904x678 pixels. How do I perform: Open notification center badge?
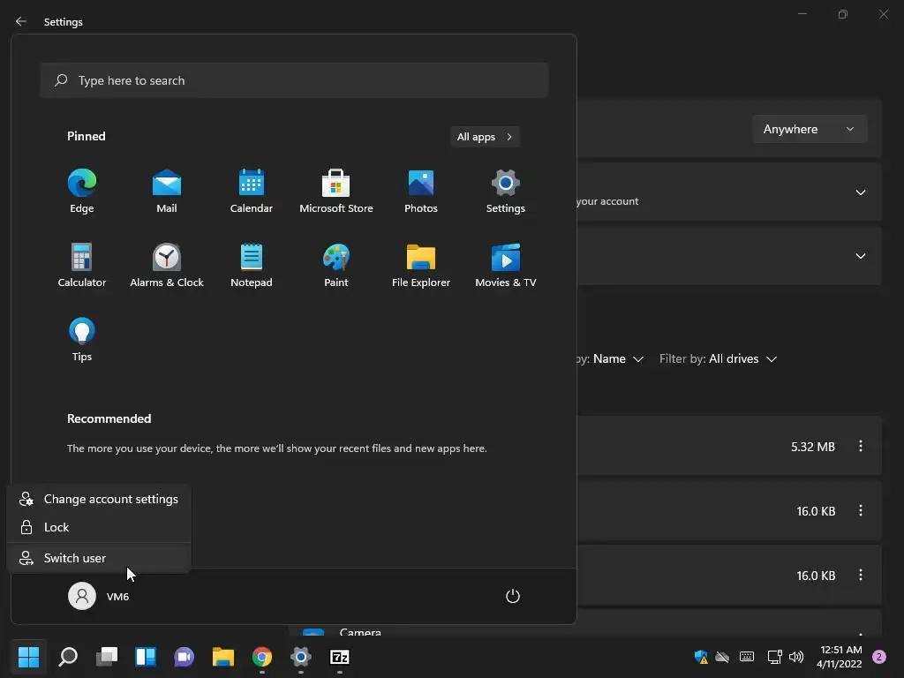click(879, 657)
